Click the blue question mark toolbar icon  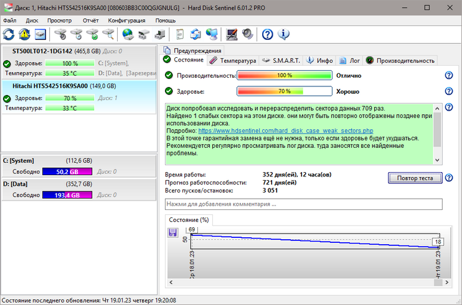(x=268, y=34)
